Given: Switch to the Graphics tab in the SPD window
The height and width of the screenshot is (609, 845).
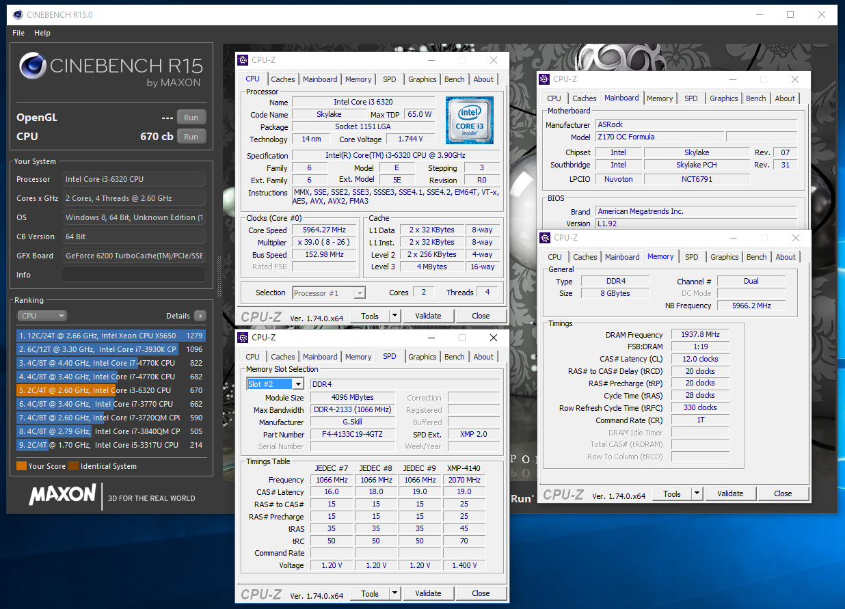Looking at the screenshot, I should pyautogui.click(x=422, y=357).
